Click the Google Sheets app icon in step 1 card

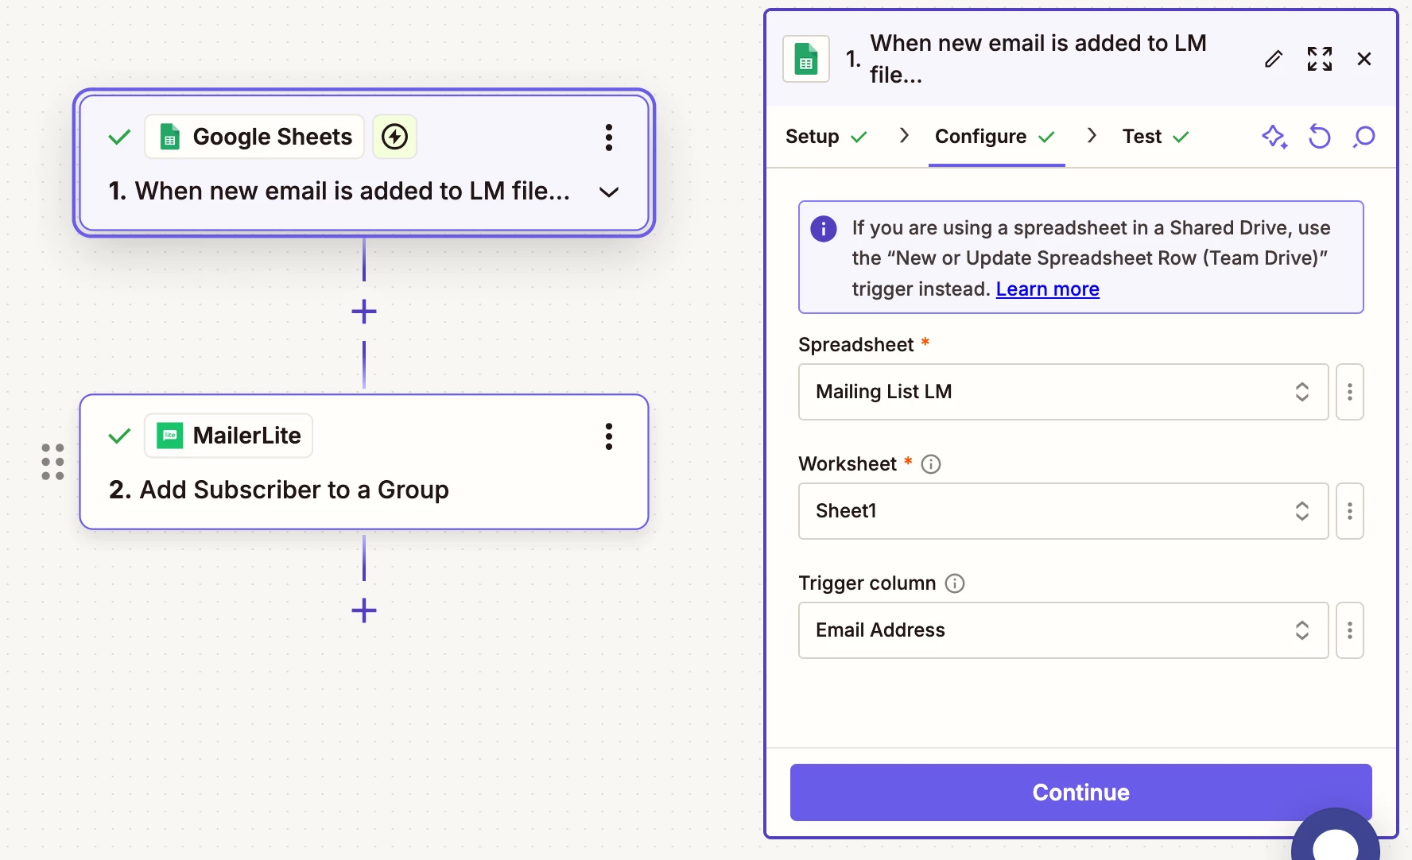170,137
